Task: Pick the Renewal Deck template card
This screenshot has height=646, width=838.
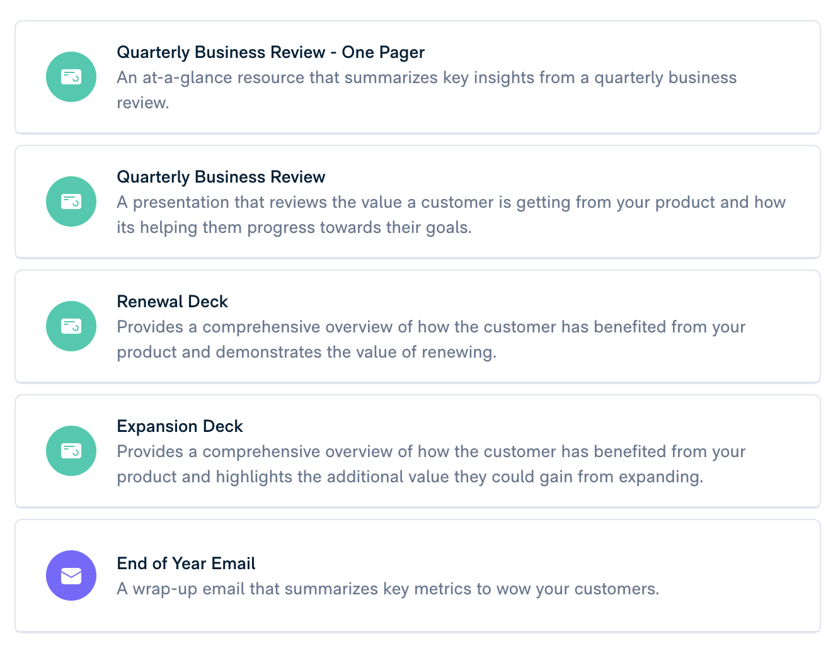Action: [x=418, y=327]
